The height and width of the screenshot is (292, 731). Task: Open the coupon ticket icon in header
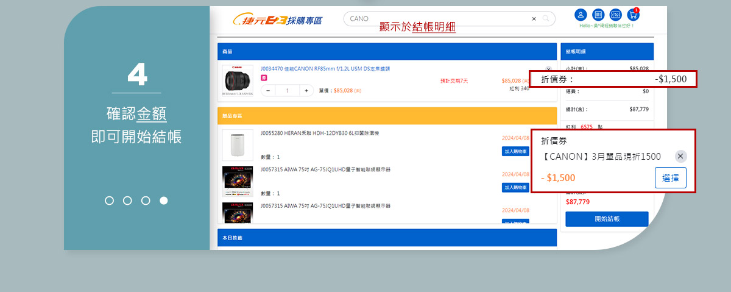click(616, 15)
